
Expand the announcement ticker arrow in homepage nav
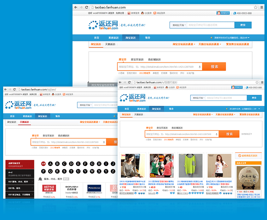[249, 37]
